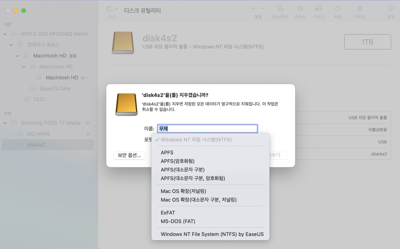Click the partially hidden 지우기 dialog button
This screenshot has height=249, width=400.
pyautogui.click(x=278, y=155)
